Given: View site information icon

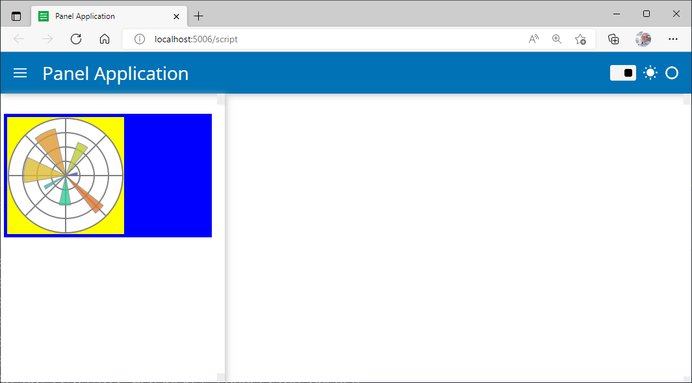Looking at the screenshot, I should click(x=140, y=39).
